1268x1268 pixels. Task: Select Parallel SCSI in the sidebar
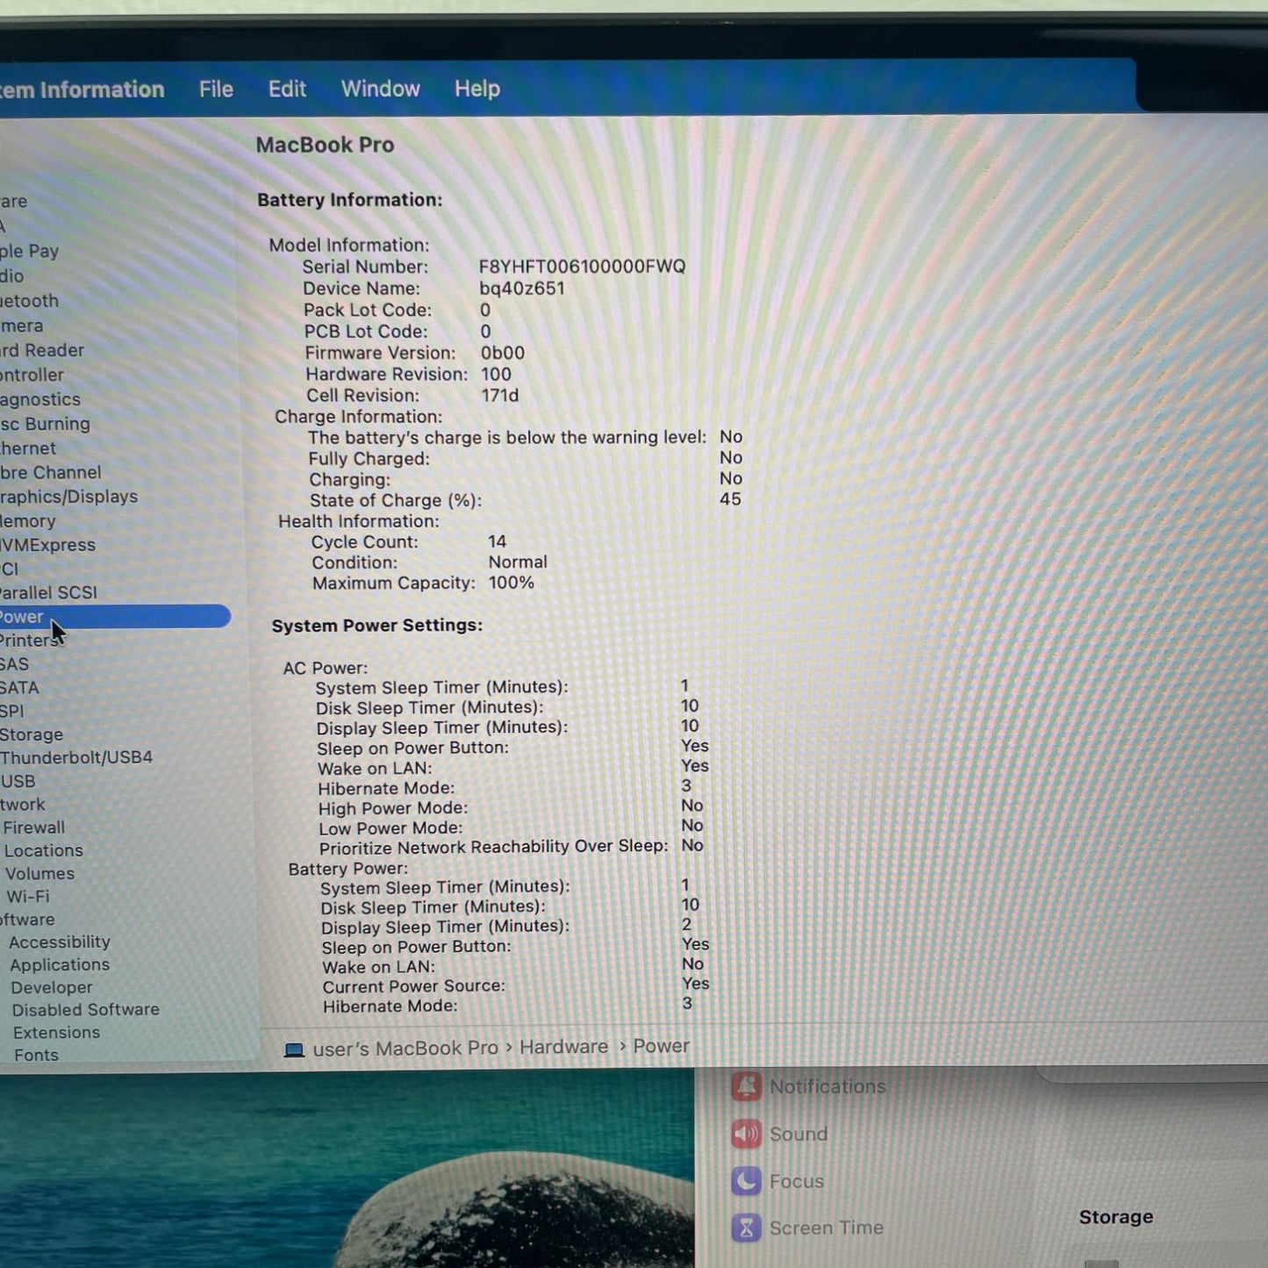click(x=48, y=592)
